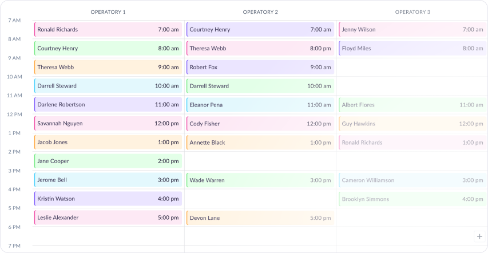Open Leslie Alexander's 5:00 pm appointment
Image resolution: width=488 pixels, height=253 pixels.
[x=108, y=218]
